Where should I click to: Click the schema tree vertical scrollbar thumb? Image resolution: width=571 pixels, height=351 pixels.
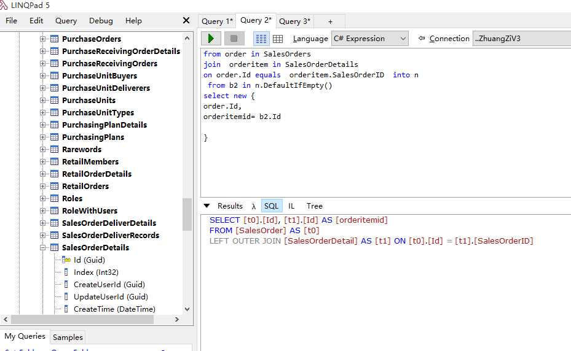187,214
